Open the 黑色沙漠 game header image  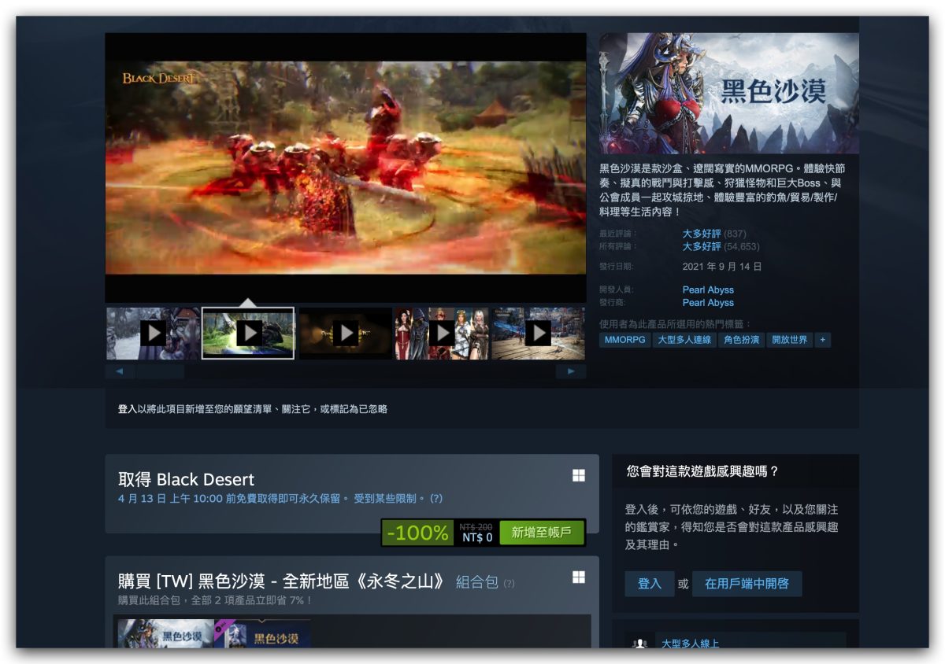[x=729, y=94]
